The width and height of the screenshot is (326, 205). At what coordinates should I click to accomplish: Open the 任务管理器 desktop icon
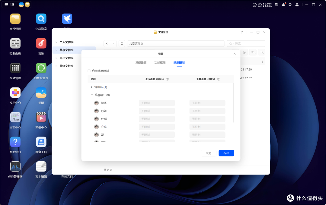(15, 167)
